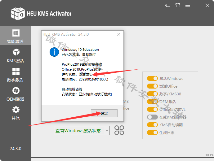Toggle the KMS自动续期 switch
214x161 pixels.
152,125
